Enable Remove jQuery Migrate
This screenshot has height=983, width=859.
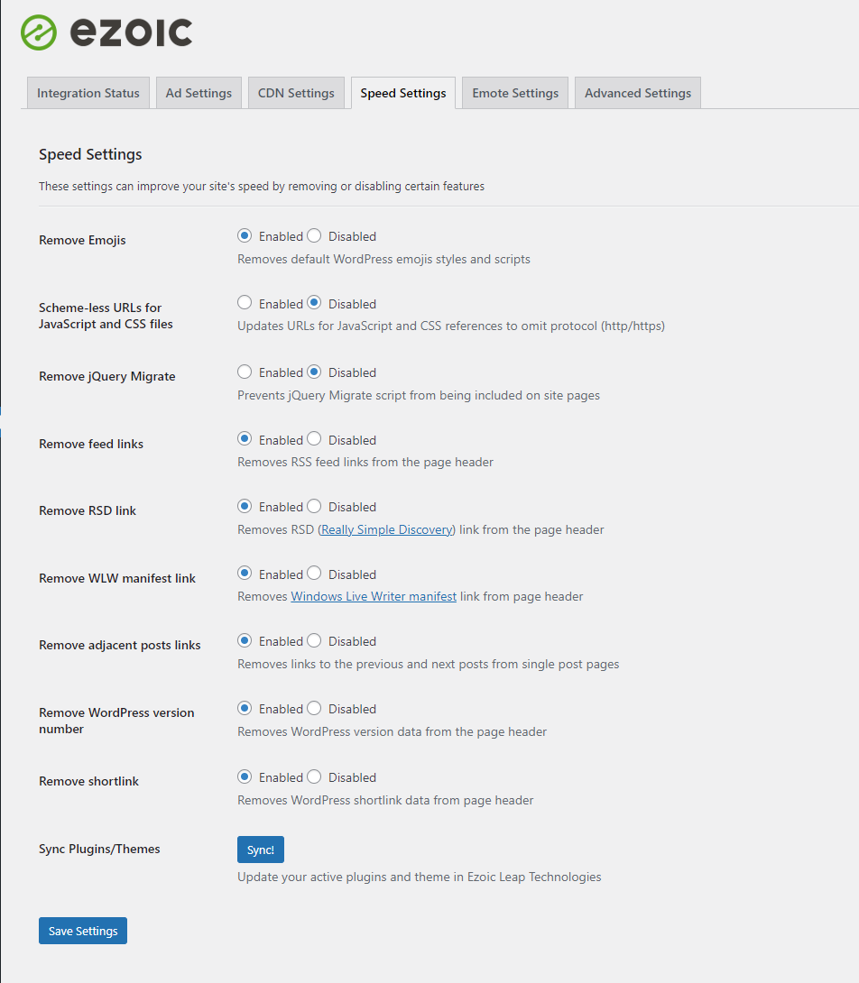pyautogui.click(x=245, y=372)
